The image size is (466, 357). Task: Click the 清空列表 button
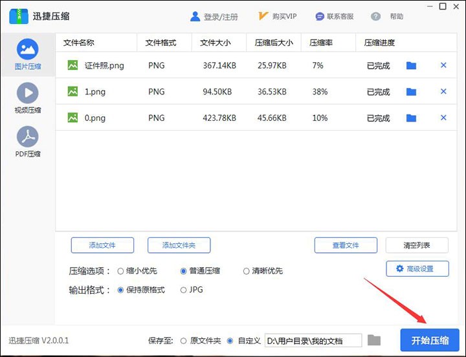(x=417, y=245)
